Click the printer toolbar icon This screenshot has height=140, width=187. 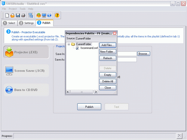coord(23,15)
